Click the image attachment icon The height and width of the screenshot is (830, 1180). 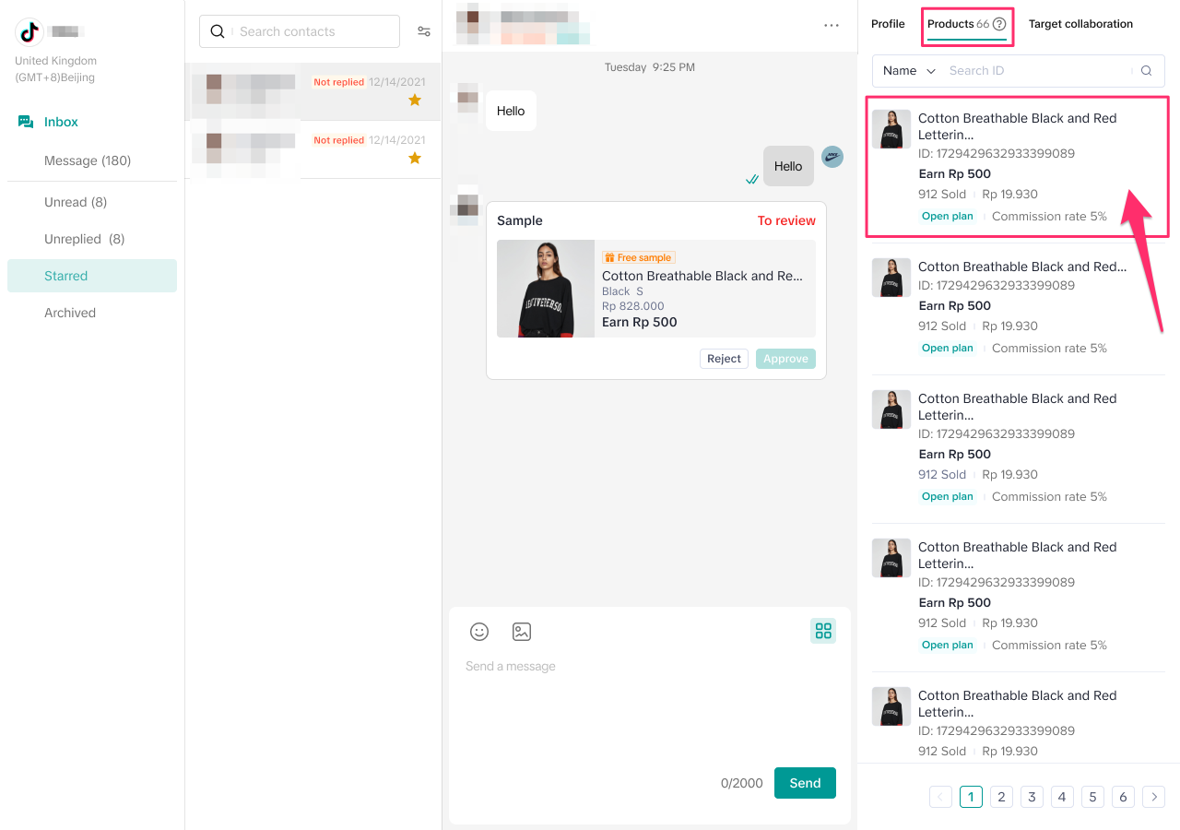pyautogui.click(x=522, y=632)
